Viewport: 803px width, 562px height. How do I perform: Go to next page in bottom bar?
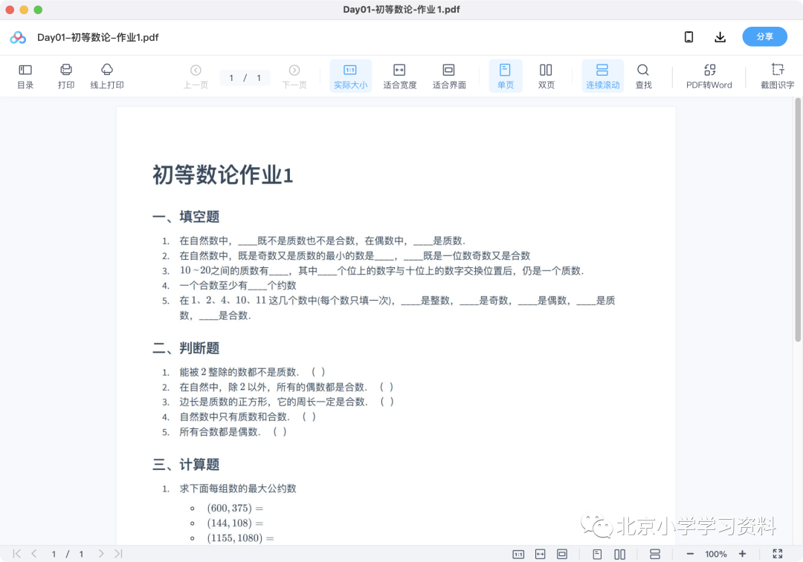point(101,554)
